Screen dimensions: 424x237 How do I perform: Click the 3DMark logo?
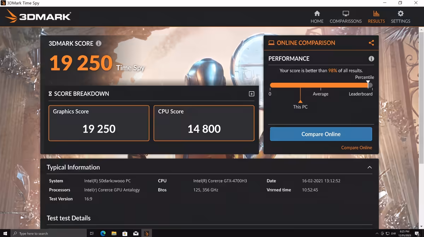(38, 16)
